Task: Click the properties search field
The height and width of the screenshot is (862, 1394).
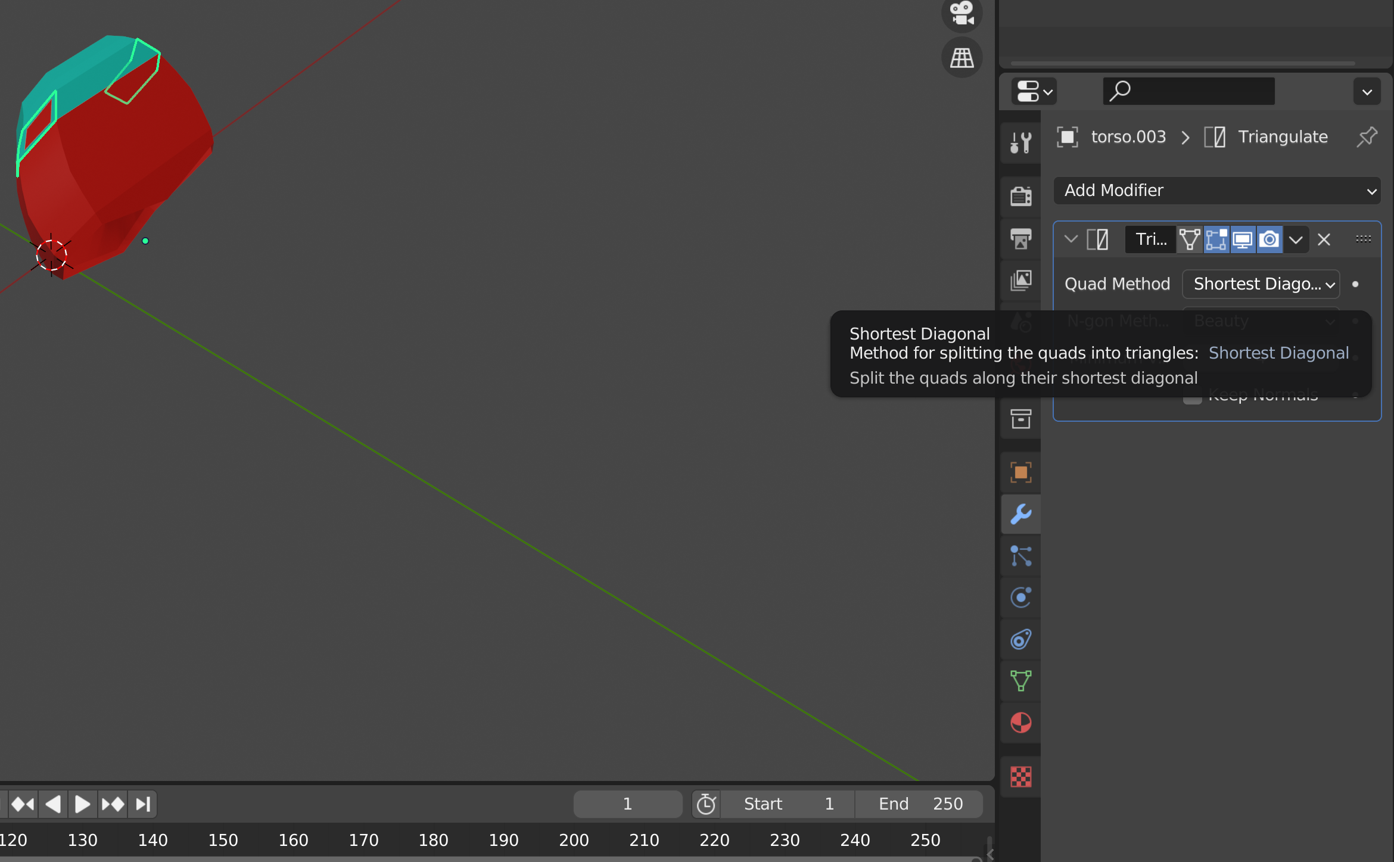Action: click(x=1188, y=92)
